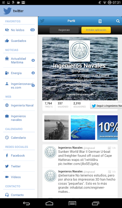The image size is (122, 208).
Task: Tap Android back navigation button
Action: coord(26,203)
